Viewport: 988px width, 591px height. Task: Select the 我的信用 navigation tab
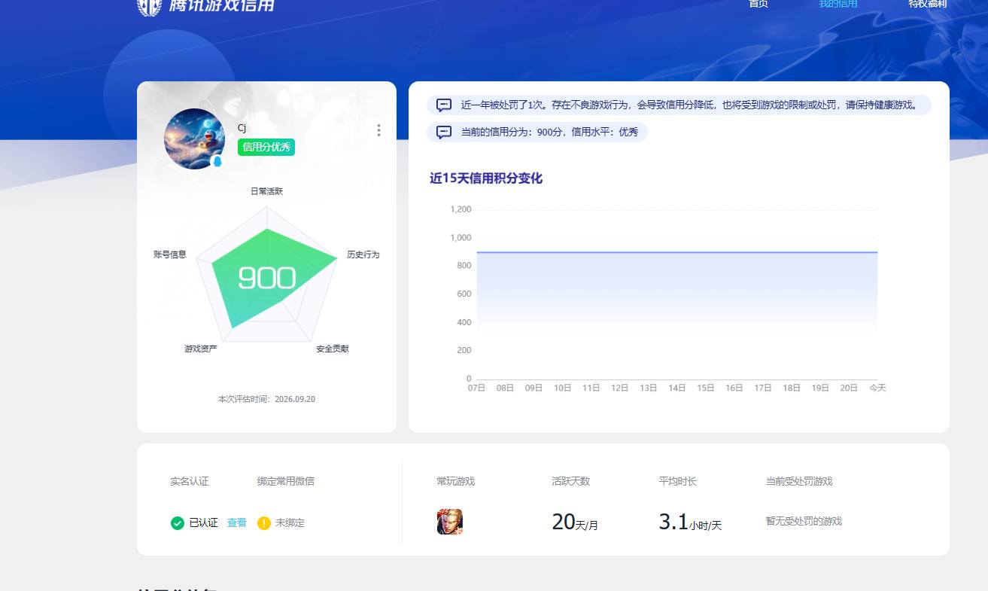coord(838,4)
